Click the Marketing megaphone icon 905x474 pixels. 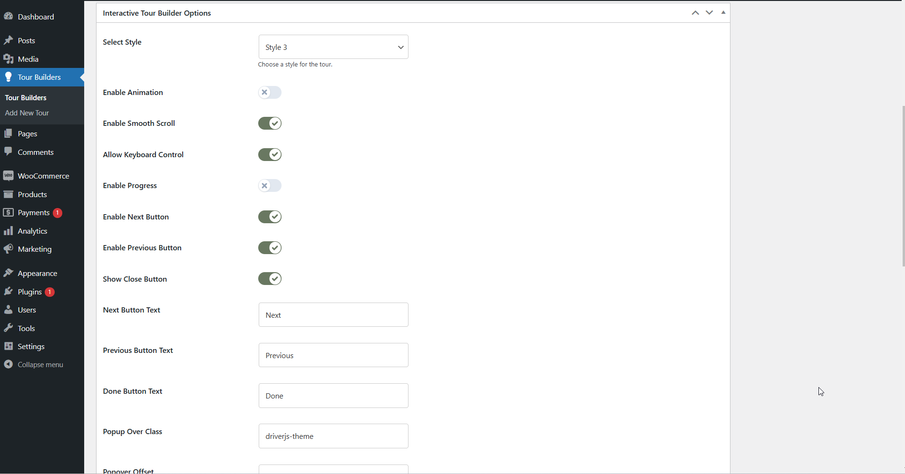coord(9,249)
